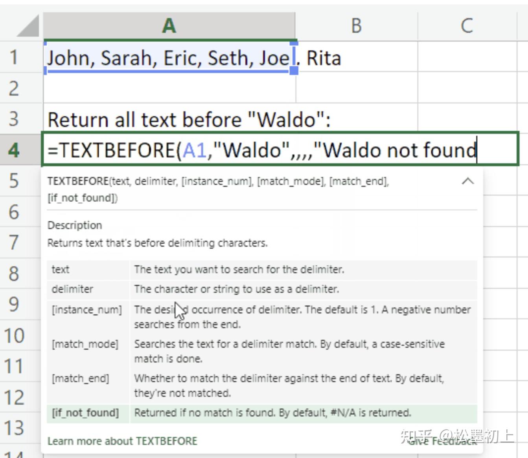Viewport: 528px width, 458px height.
Task: Click the delimiter argument in tooltip
Action: coord(72,289)
